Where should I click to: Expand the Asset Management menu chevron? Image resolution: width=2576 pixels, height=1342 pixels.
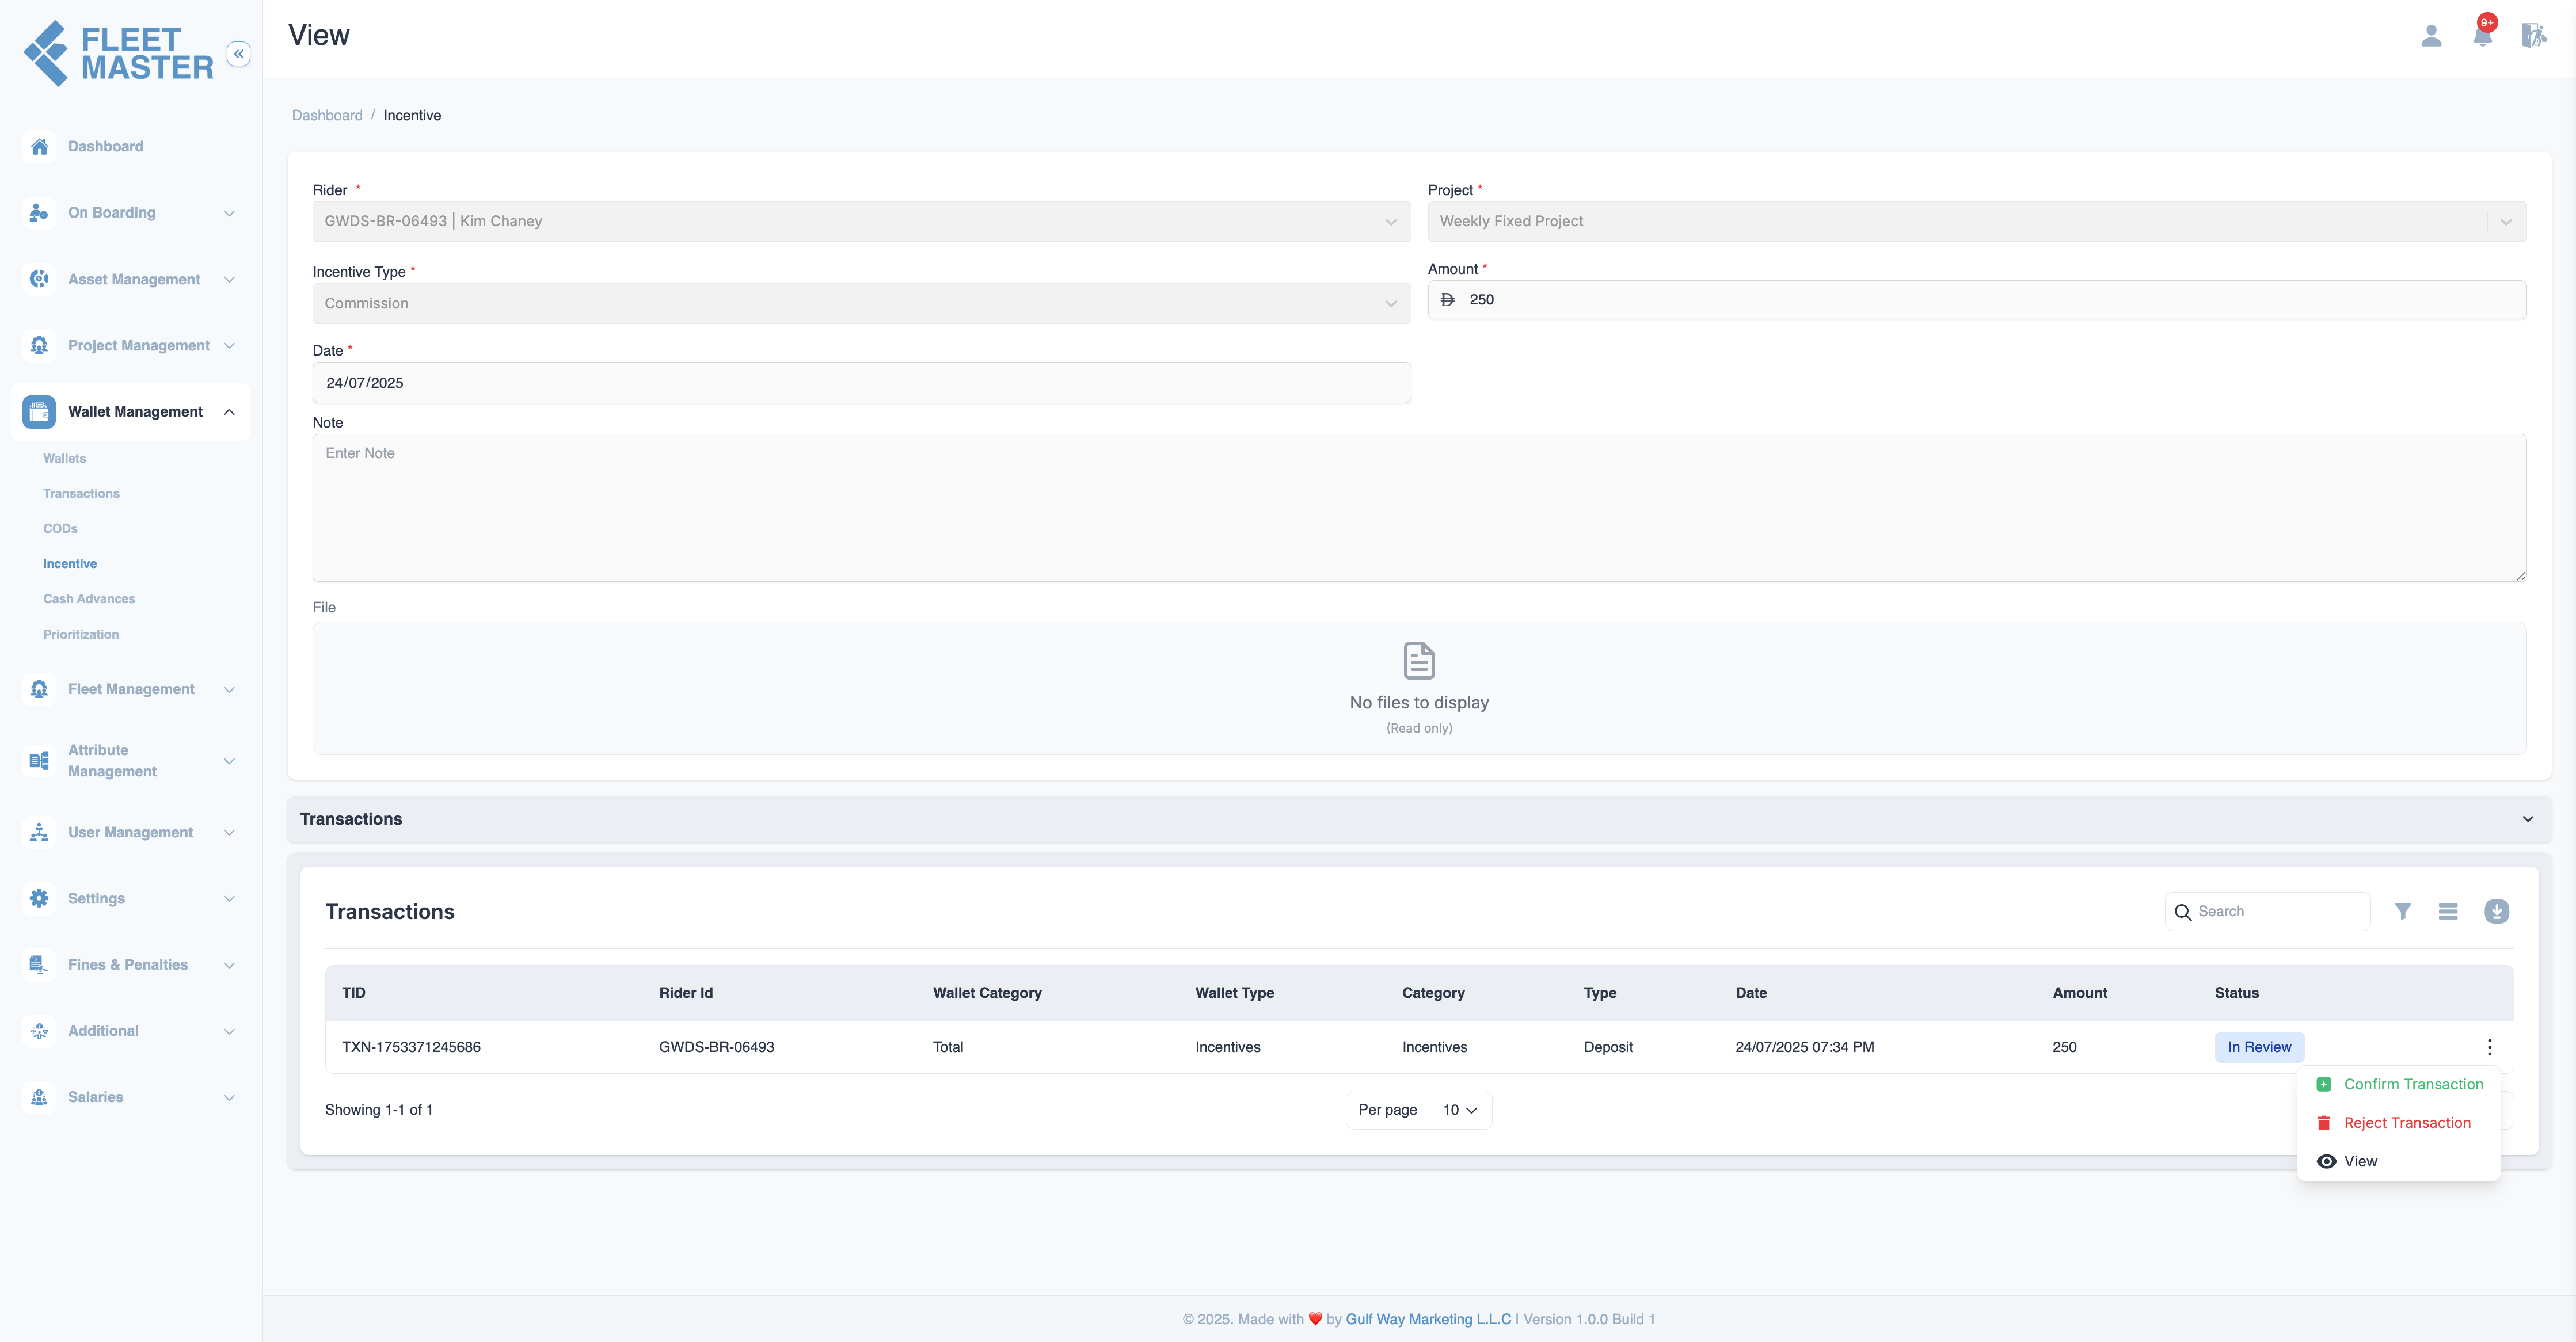(x=229, y=279)
